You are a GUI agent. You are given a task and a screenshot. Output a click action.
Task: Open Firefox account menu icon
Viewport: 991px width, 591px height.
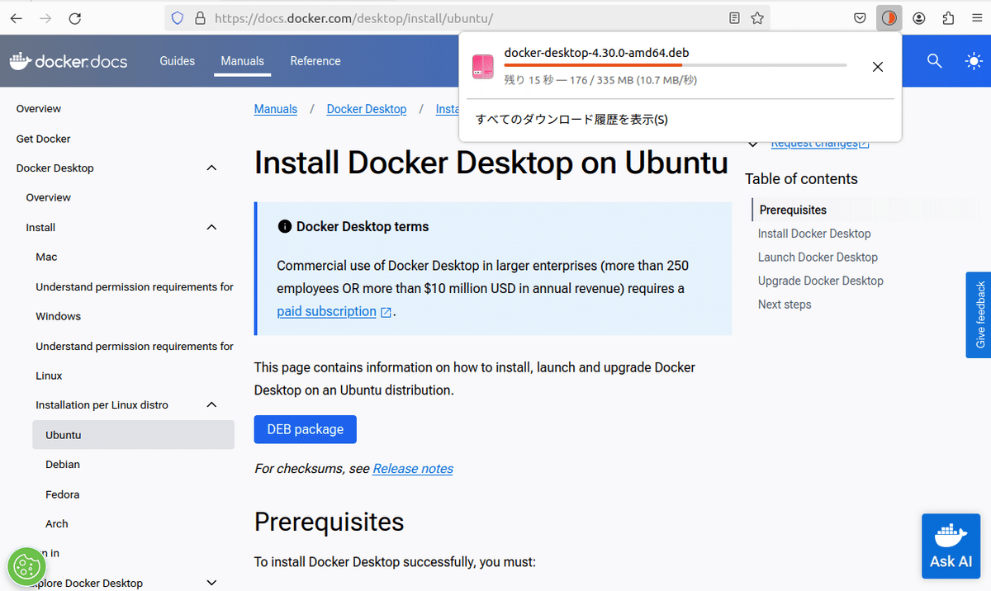pyautogui.click(x=919, y=17)
